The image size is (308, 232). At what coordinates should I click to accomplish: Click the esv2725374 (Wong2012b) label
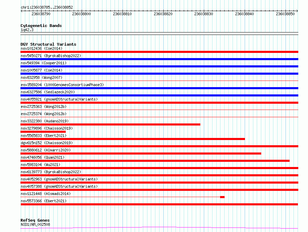pos(44,114)
